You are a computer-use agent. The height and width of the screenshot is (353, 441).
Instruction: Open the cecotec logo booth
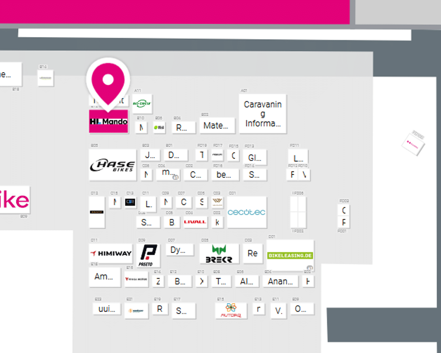[x=247, y=212]
